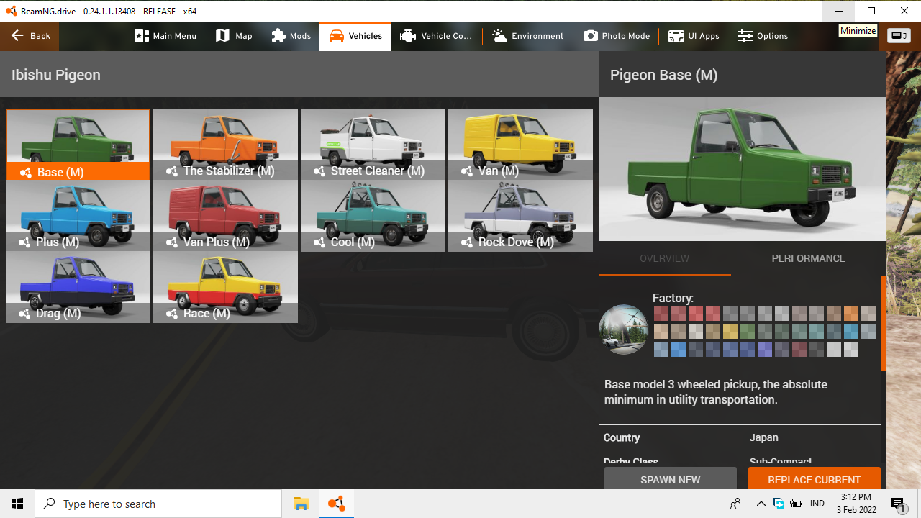Click the chat-box icon at top right
The width and height of the screenshot is (921, 518).
[x=898, y=36]
